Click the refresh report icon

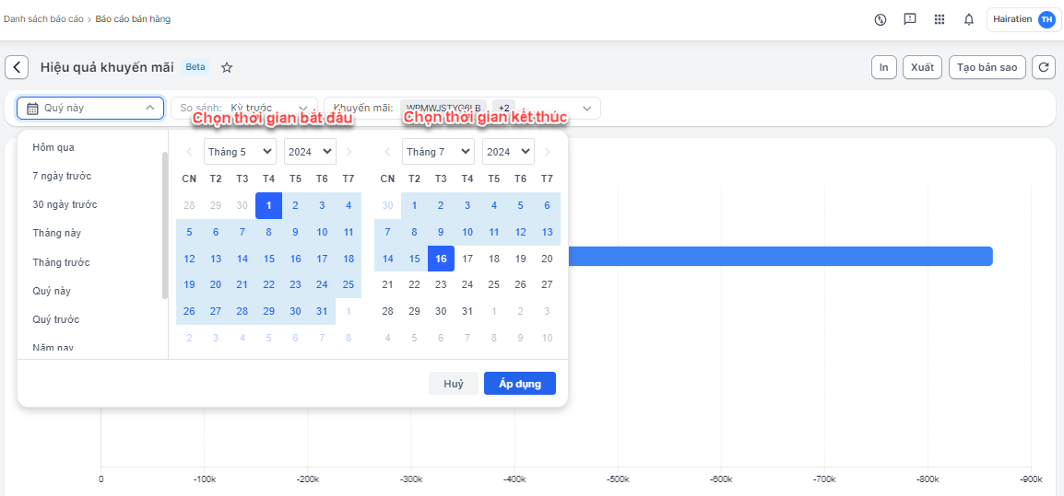coord(1043,67)
